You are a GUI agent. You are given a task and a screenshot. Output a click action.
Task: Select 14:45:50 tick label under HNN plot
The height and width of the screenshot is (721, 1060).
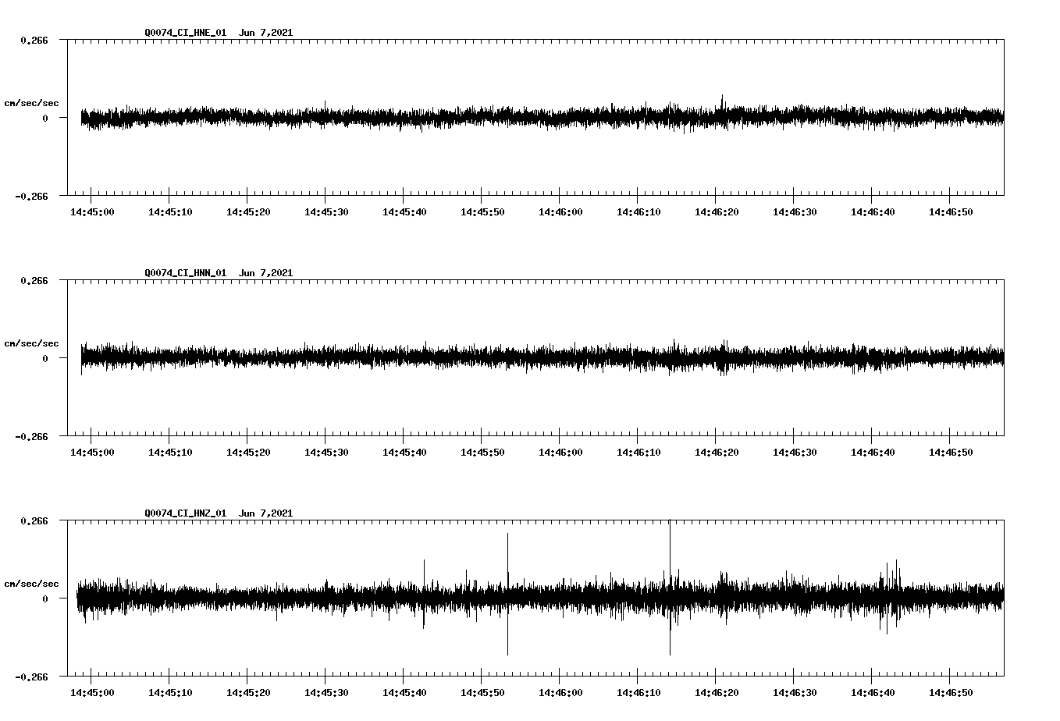click(x=482, y=453)
